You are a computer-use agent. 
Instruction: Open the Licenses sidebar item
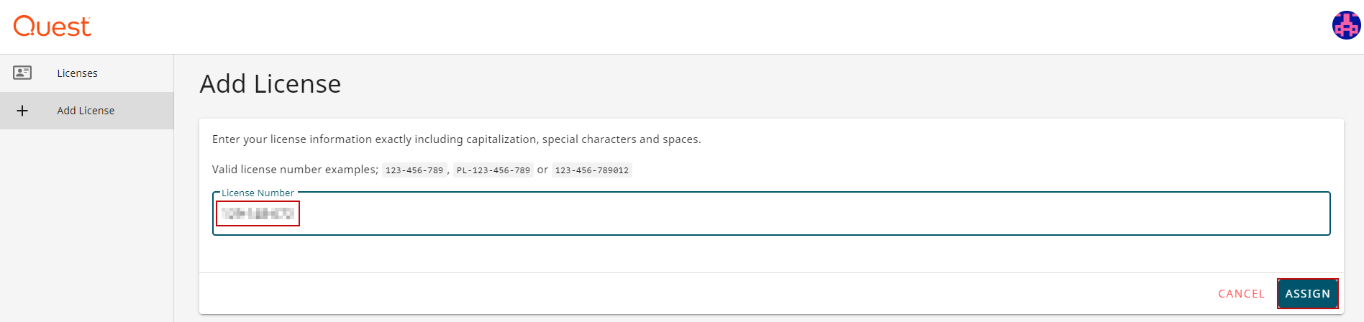point(86,73)
